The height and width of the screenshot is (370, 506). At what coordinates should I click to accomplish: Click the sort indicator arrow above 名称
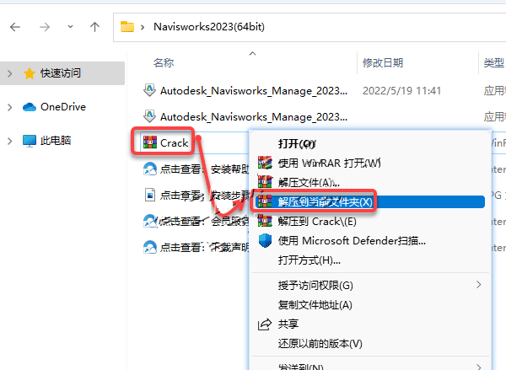click(253, 54)
